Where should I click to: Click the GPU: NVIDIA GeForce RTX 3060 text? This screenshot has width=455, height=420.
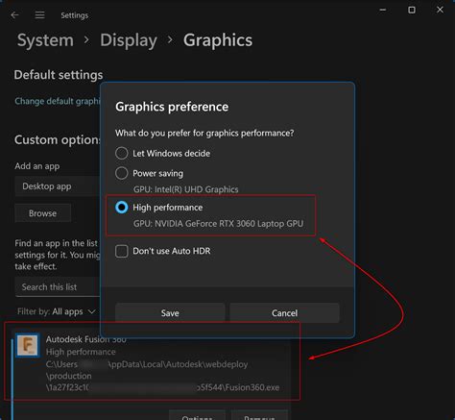pos(218,224)
